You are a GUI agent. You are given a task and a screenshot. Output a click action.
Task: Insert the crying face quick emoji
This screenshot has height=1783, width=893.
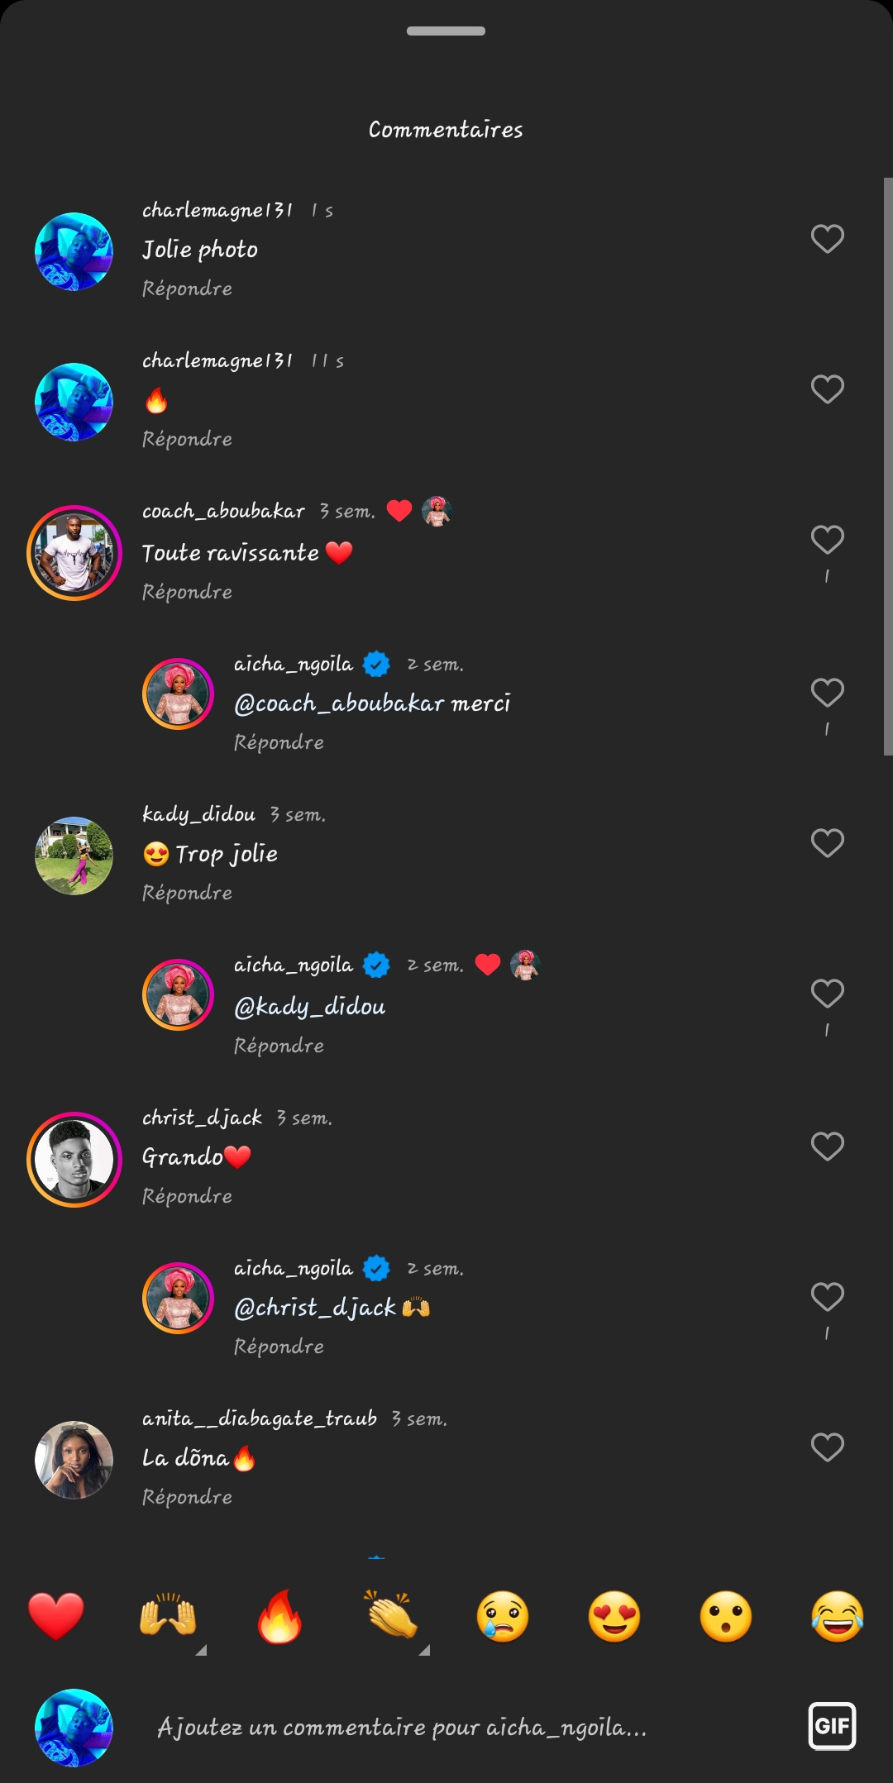tap(503, 1616)
